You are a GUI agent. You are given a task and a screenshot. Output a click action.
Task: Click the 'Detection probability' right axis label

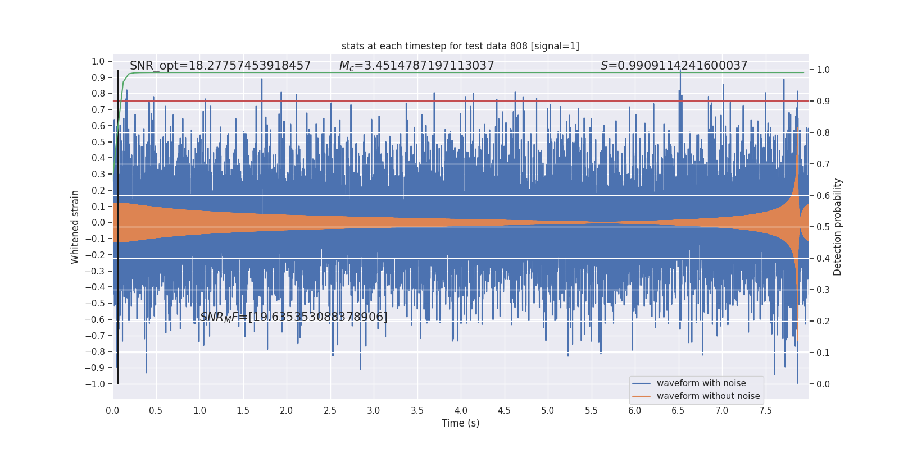pyautogui.click(x=837, y=227)
